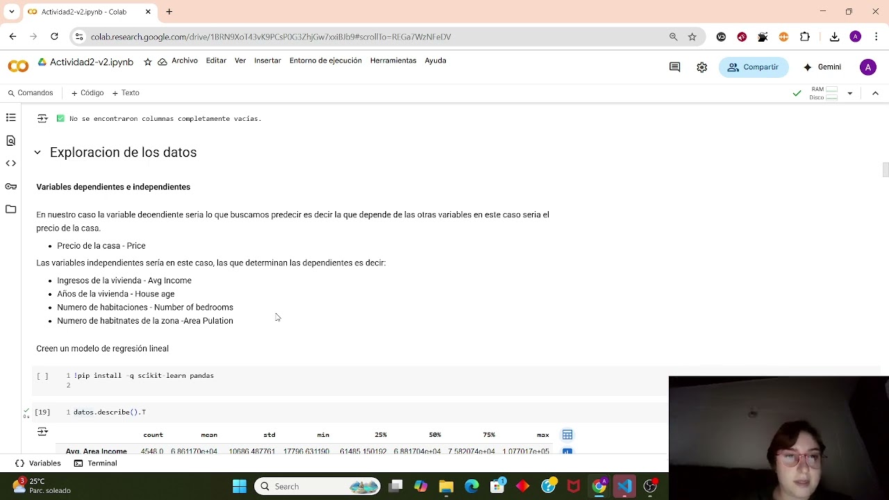Open the Variables panel

(38, 463)
